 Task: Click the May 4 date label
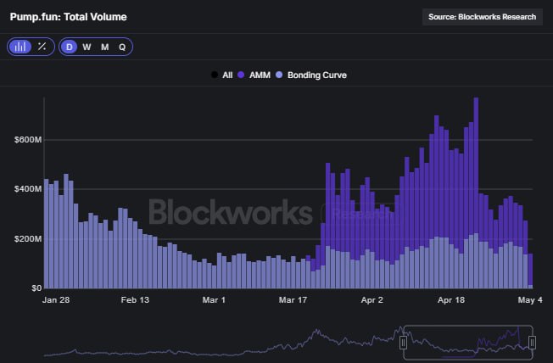pos(530,300)
